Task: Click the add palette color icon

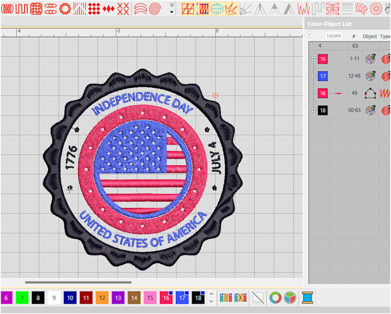Action: pos(226,297)
